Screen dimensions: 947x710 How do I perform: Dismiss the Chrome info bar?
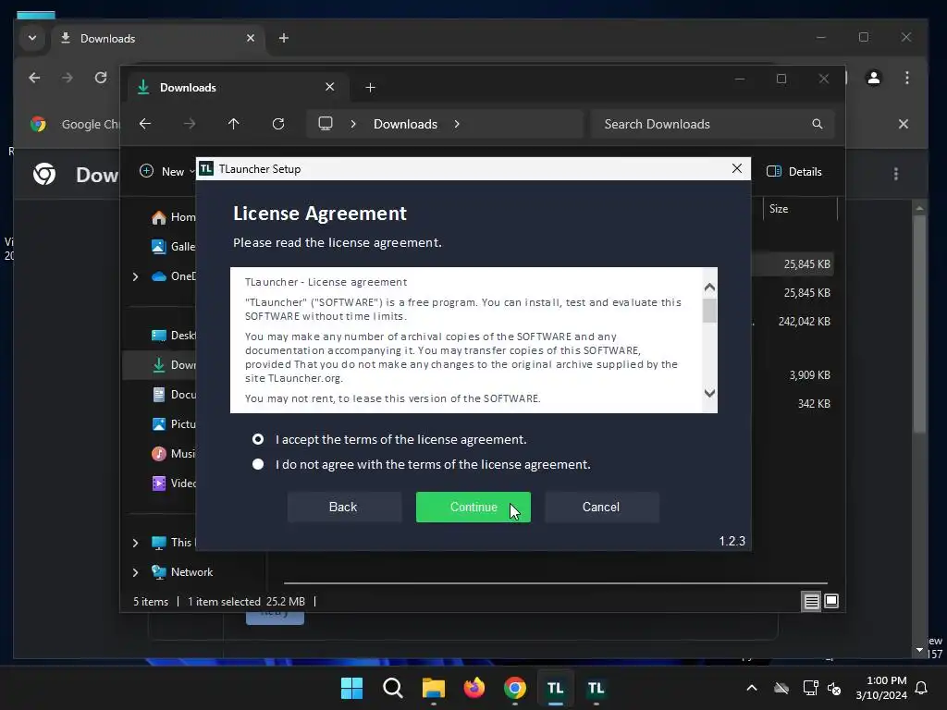click(x=903, y=124)
